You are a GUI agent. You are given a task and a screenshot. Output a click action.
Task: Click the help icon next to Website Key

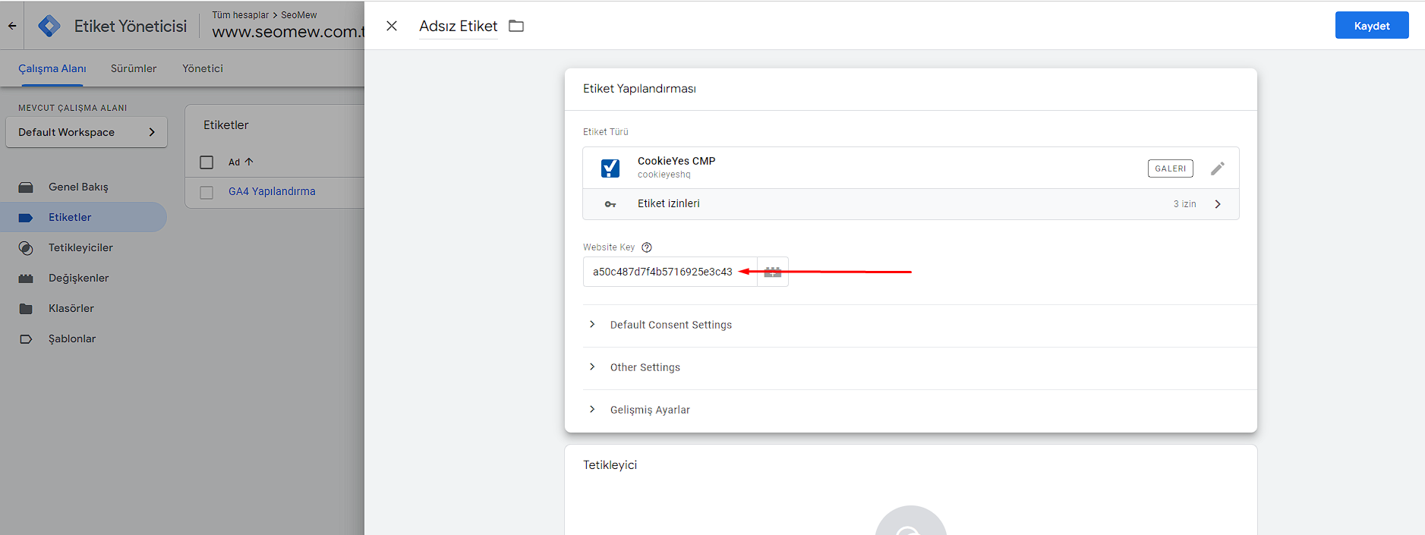point(647,247)
